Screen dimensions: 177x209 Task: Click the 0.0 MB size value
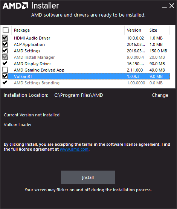pos(156,83)
